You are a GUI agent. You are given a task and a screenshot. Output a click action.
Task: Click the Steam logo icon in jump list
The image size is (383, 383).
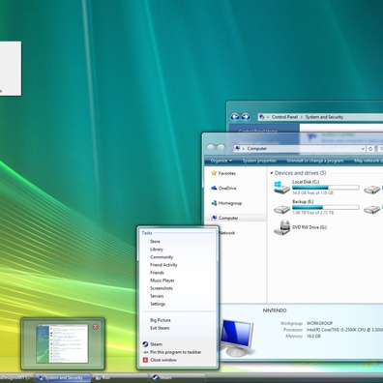145,344
